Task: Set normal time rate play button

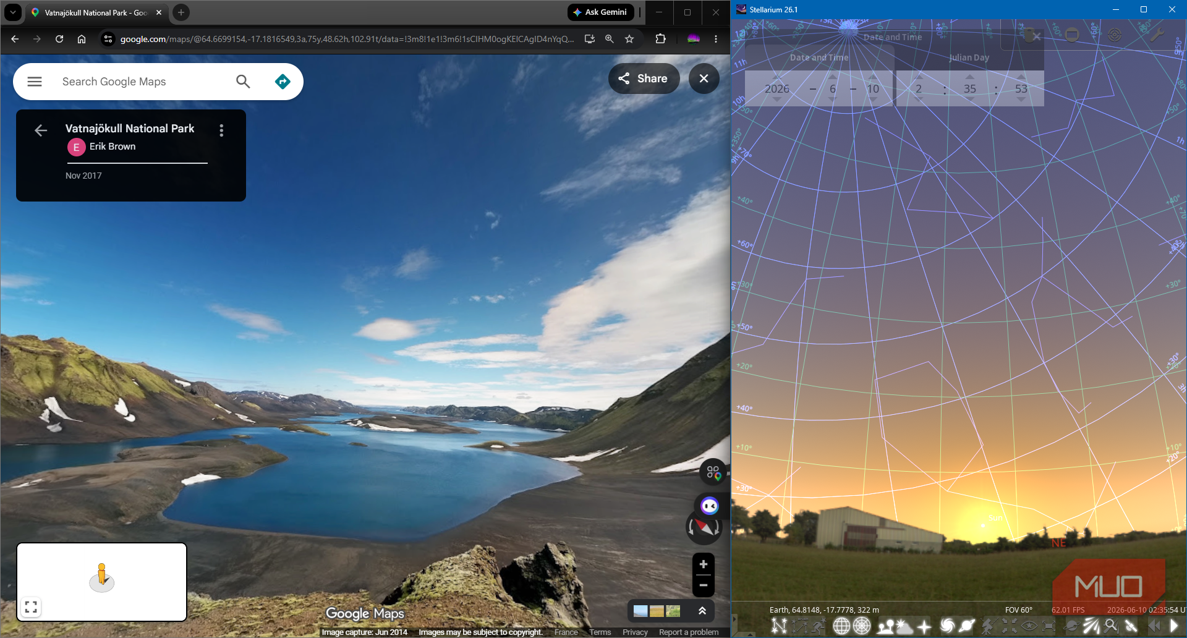Action: point(1174,626)
